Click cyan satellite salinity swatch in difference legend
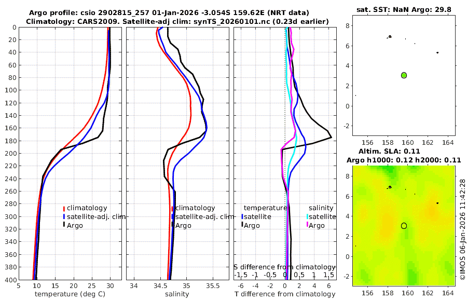The height and width of the screenshot is (301, 467). pyautogui.click(x=308, y=217)
